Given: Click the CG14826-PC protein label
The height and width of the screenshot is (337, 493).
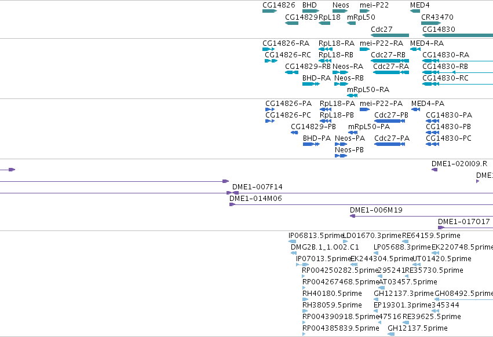Looking at the screenshot, I should click(288, 115).
